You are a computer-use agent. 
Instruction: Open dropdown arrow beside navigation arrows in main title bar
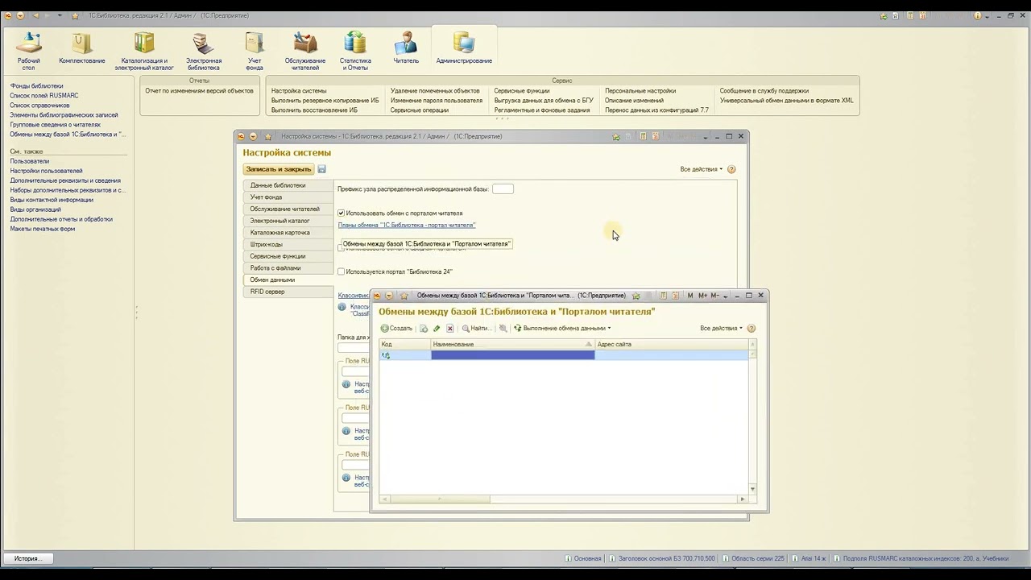(59, 15)
